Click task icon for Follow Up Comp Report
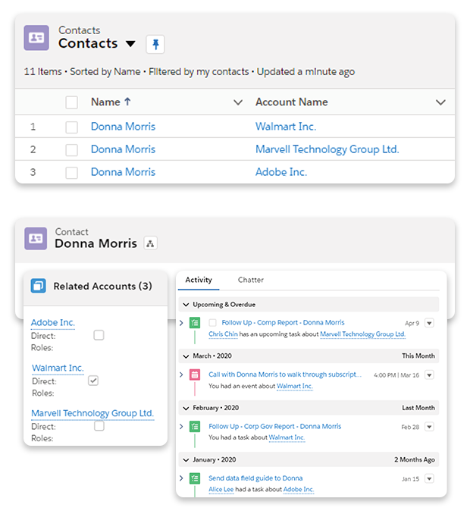 pos(195,323)
